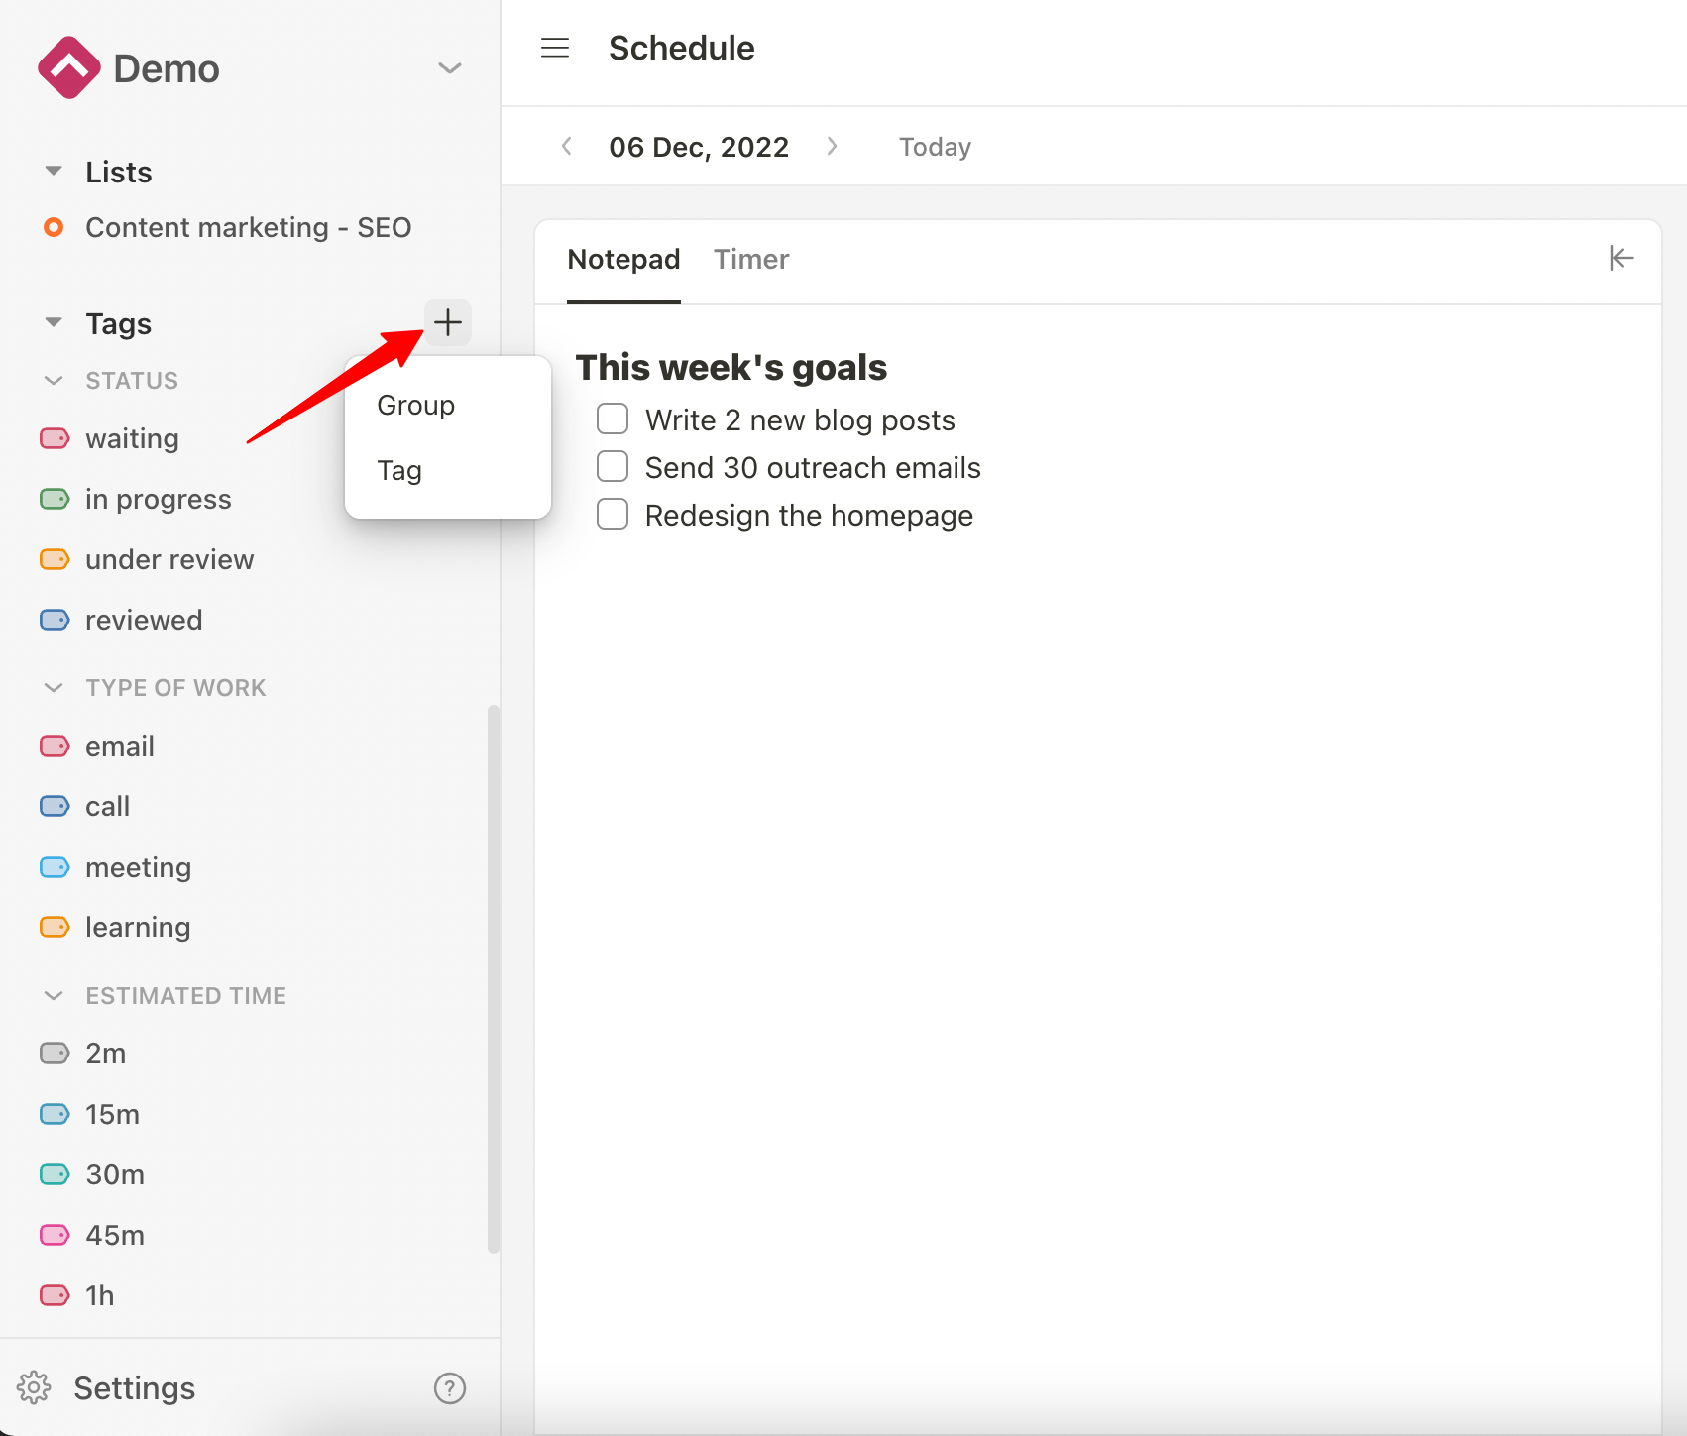Screen dimensions: 1687x1436
Task: Click the Send 30 outreach emails text
Action: 813,468
